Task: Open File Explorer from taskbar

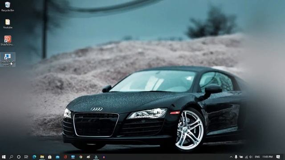Action: pyautogui.click(x=42, y=157)
